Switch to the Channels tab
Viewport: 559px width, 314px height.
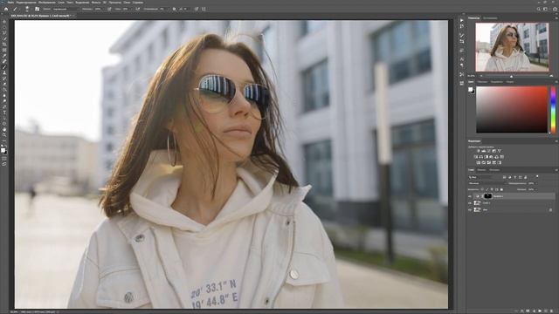point(481,170)
